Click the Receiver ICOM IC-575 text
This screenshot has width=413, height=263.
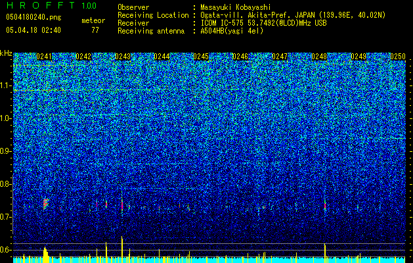[x=263, y=23]
